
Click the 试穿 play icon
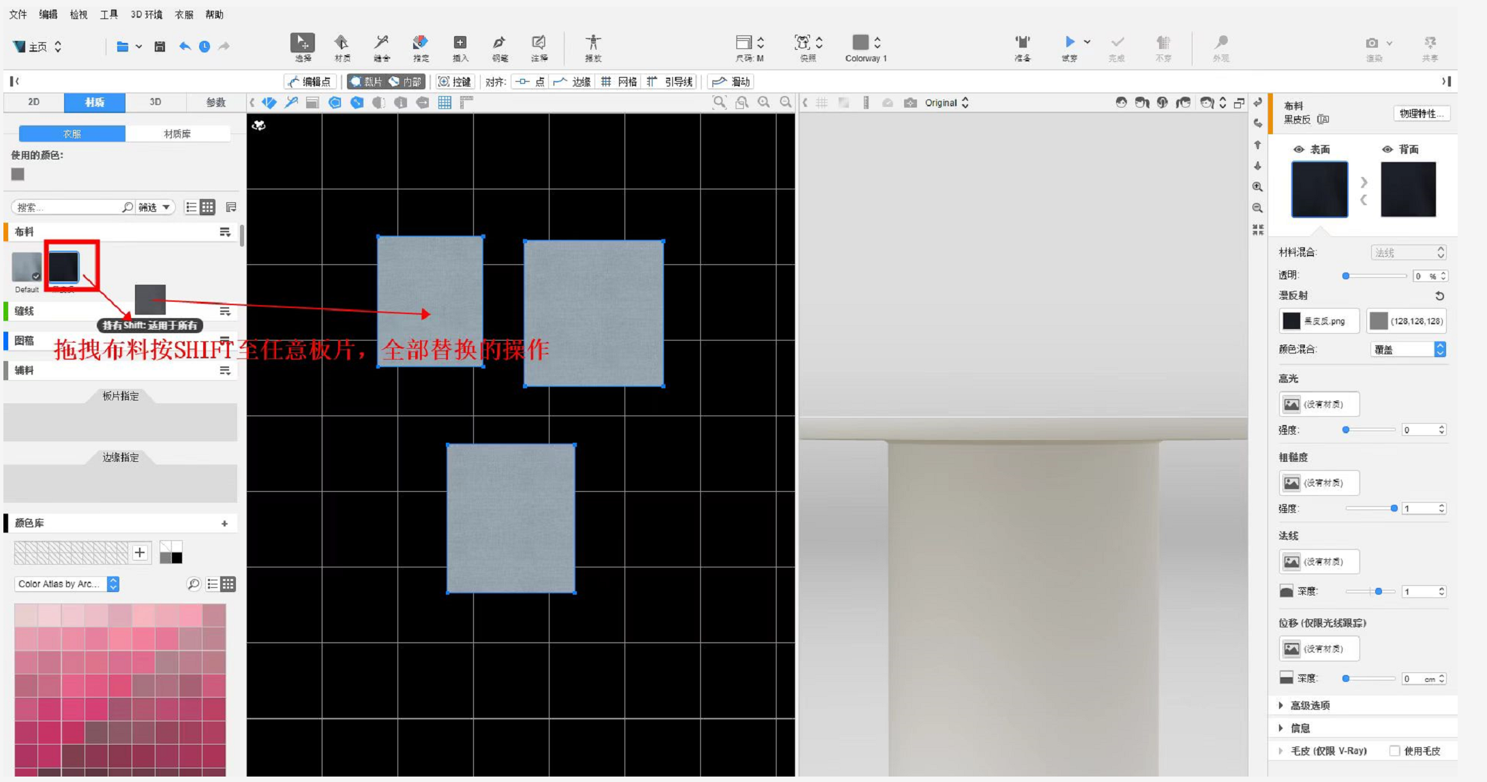tap(1069, 42)
